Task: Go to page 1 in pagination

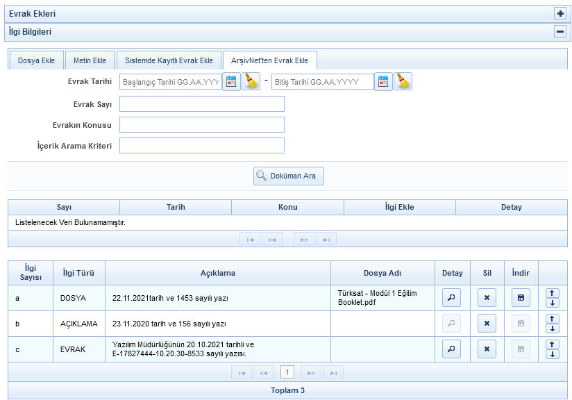Action: [x=287, y=372]
